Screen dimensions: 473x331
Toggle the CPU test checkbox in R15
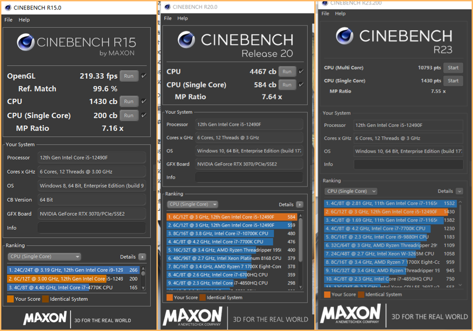click(x=144, y=101)
